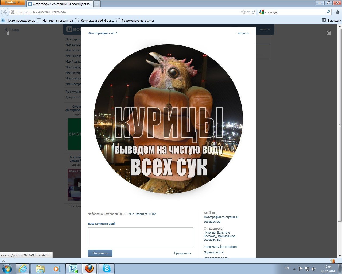The height and width of the screenshot is (274, 342).
Task: Open a new browser tab
Action: point(97,4)
